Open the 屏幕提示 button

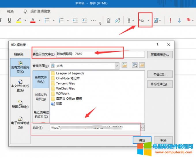point(160,55)
